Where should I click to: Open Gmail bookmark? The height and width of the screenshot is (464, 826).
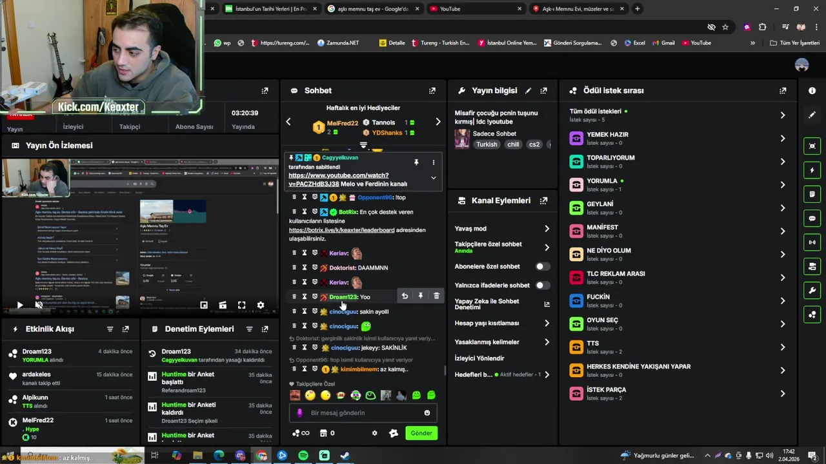tap(663, 43)
